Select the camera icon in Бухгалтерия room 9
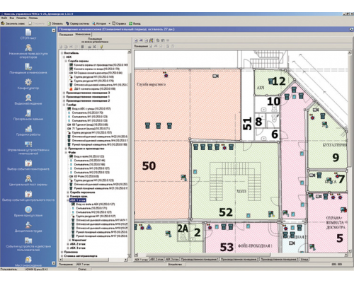 (316, 110)
